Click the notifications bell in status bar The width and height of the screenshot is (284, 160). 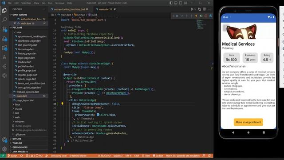[x=209, y=156]
